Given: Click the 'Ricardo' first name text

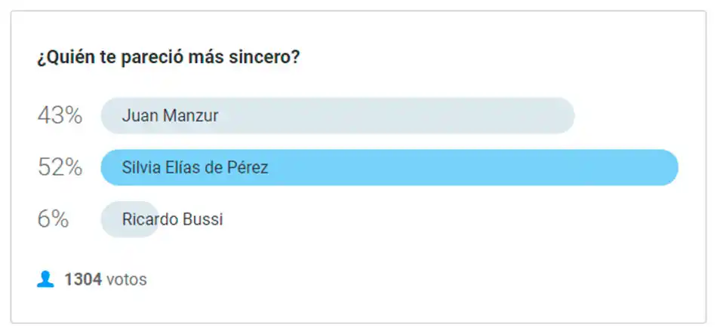Looking at the screenshot, I should tap(149, 219).
